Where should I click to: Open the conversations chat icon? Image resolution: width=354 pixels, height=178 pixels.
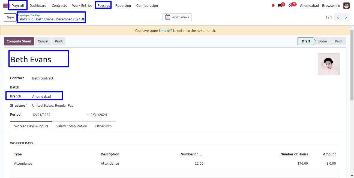coord(280,5)
